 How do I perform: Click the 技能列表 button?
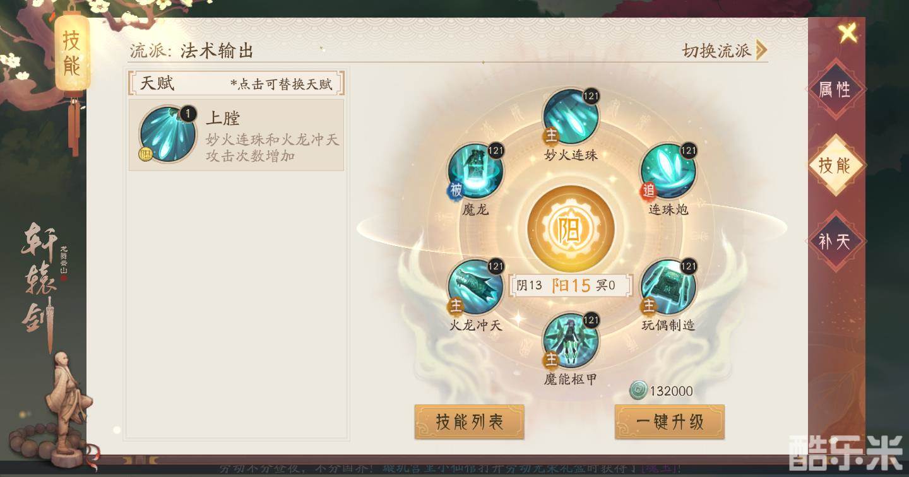tap(469, 421)
